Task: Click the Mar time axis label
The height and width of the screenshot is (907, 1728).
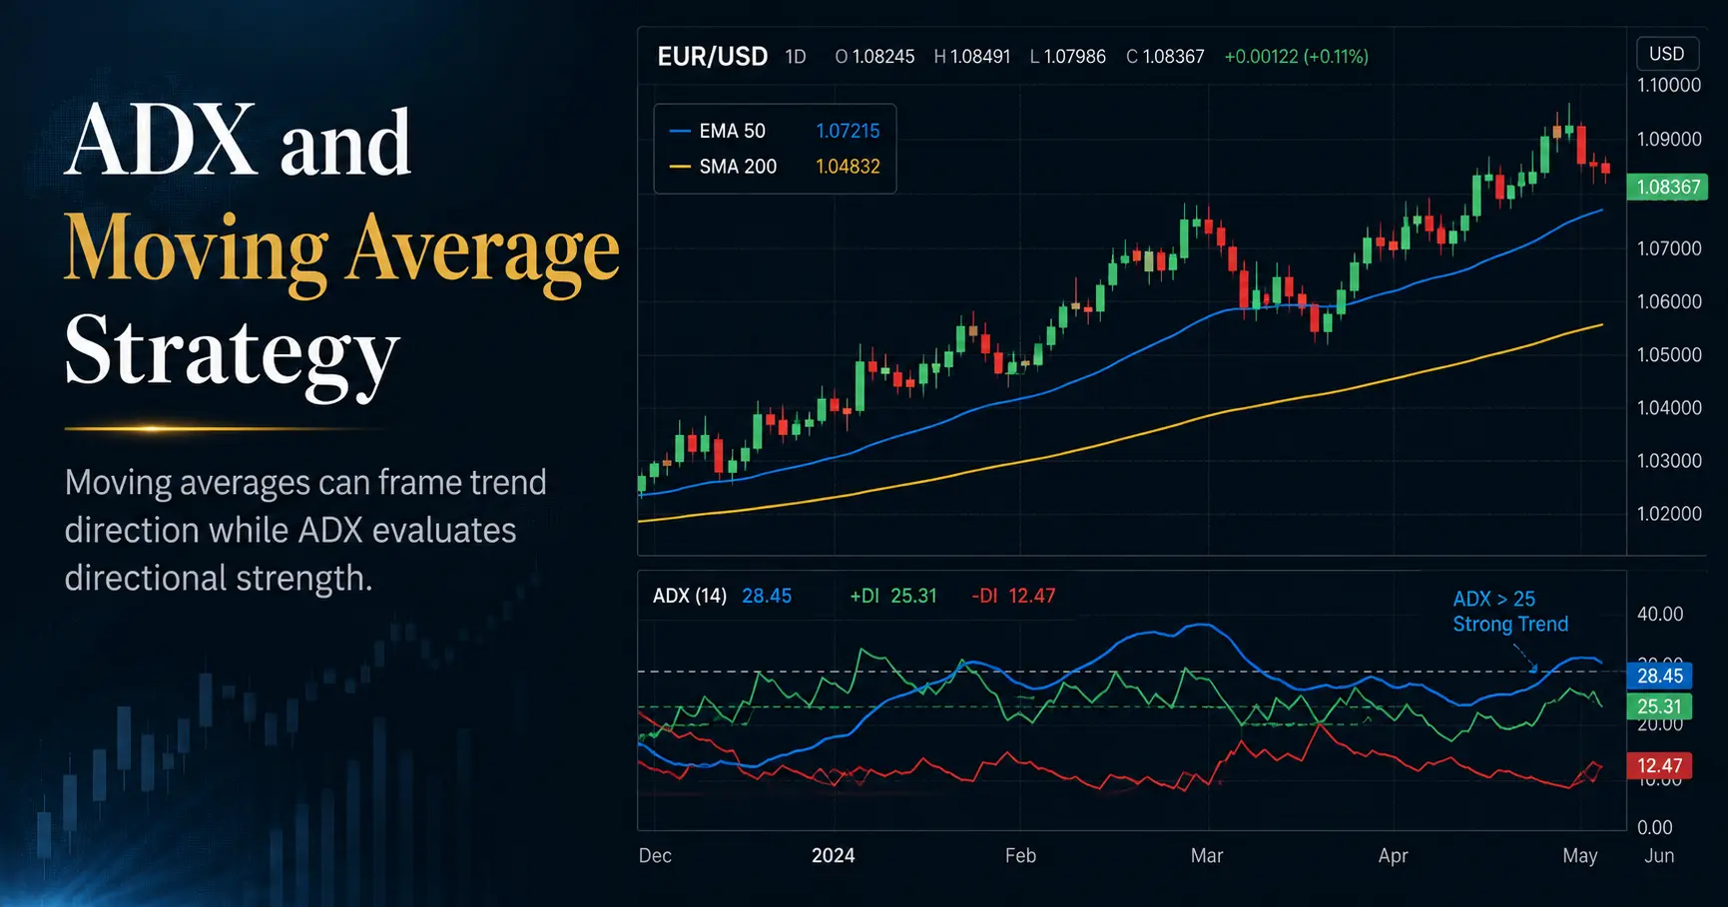Action: point(1207,855)
